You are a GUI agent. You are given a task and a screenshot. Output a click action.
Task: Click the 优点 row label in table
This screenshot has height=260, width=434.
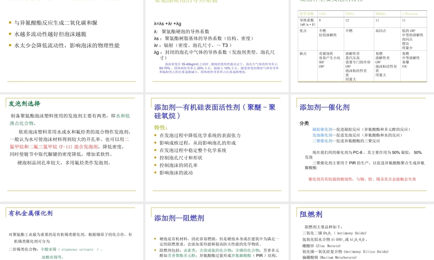(303, 31)
